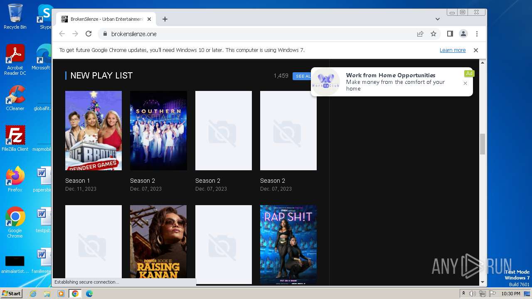Open the Chrome side panel
The width and height of the screenshot is (532, 299).
pos(450,34)
